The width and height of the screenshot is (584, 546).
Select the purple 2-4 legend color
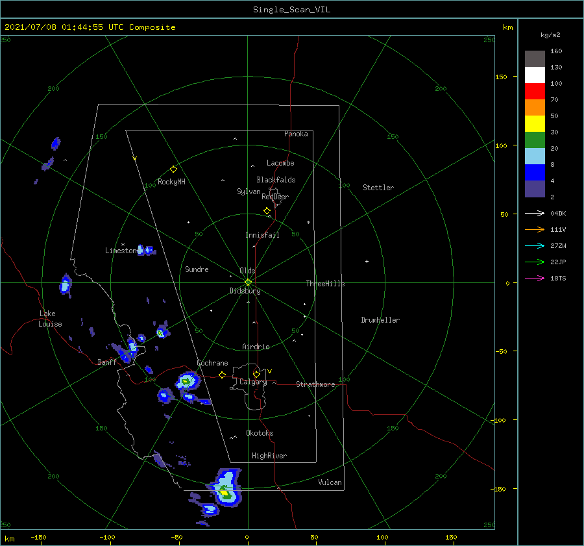point(535,188)
